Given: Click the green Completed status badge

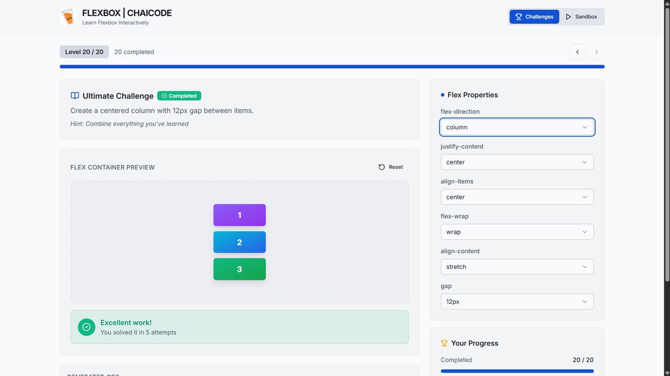Looking at the screenshot, I should click(x=179, y=96).
